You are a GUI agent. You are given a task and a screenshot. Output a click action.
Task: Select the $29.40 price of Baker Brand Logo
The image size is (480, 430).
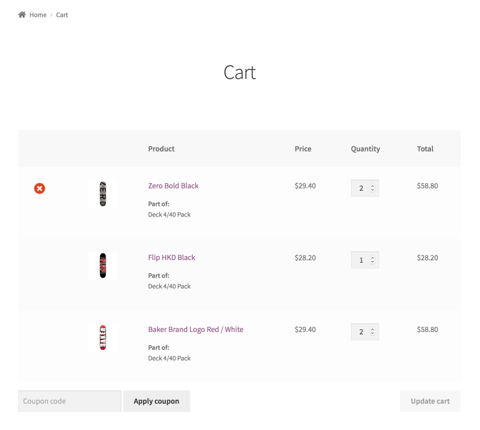tap(305, 329)
